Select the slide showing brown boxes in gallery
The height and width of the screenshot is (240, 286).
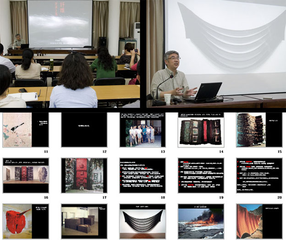[x=84, y=221]
